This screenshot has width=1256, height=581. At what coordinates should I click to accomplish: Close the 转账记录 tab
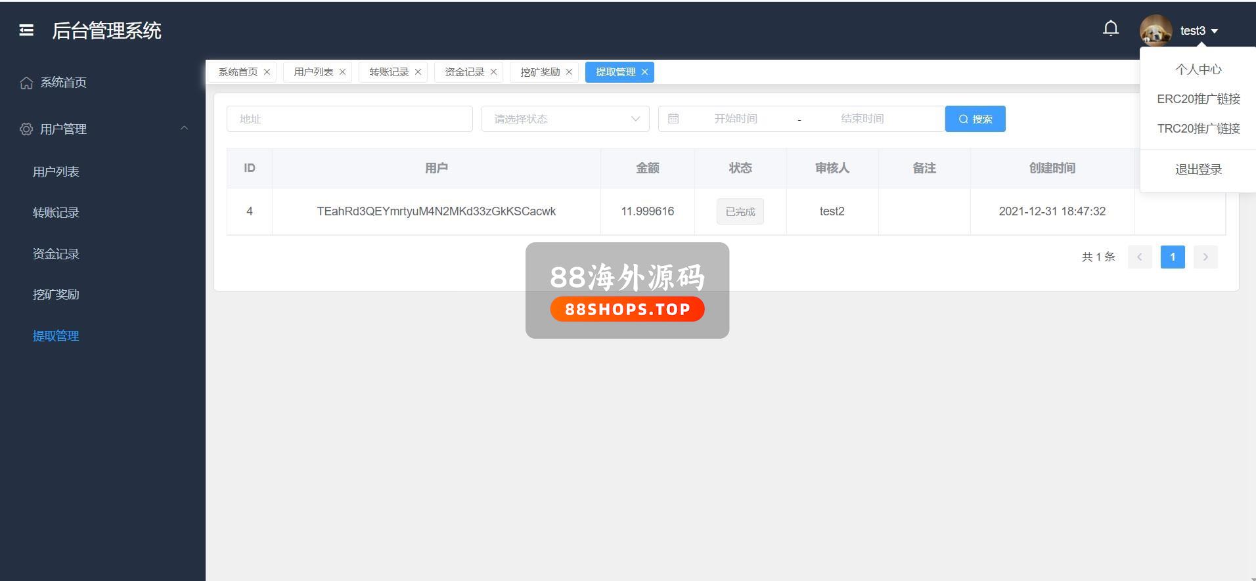click(x=418, y=72)
